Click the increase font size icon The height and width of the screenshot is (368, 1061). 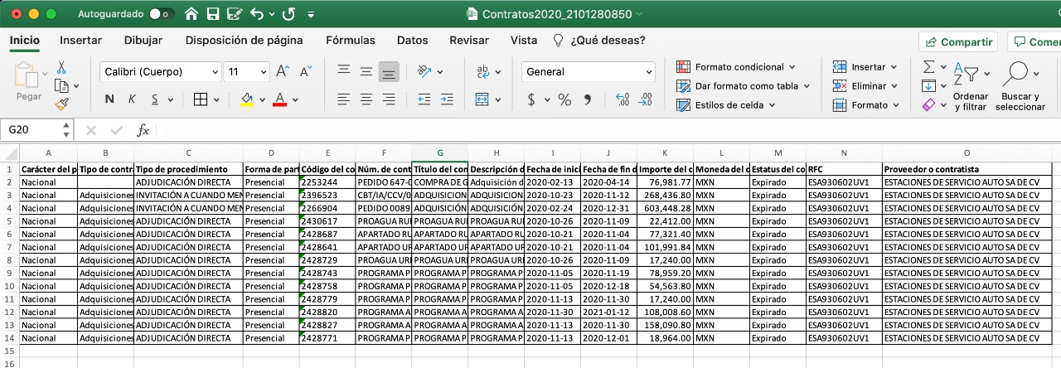click(x=283, y=71)
